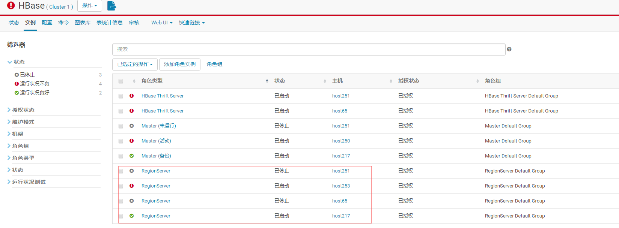The image size is (619, 228).
Task: Click the good-health icon for Master (备份)
Action: pos(132,156)
